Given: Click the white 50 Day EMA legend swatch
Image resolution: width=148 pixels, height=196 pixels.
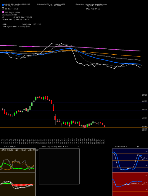Looking at the screenshot, I should point(3,9).
